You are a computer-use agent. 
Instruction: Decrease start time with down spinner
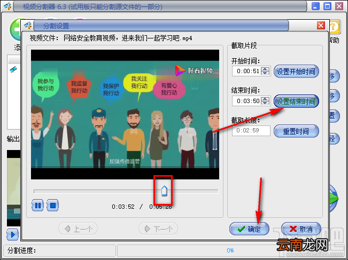pyautogui.click(x=265, y=74)
